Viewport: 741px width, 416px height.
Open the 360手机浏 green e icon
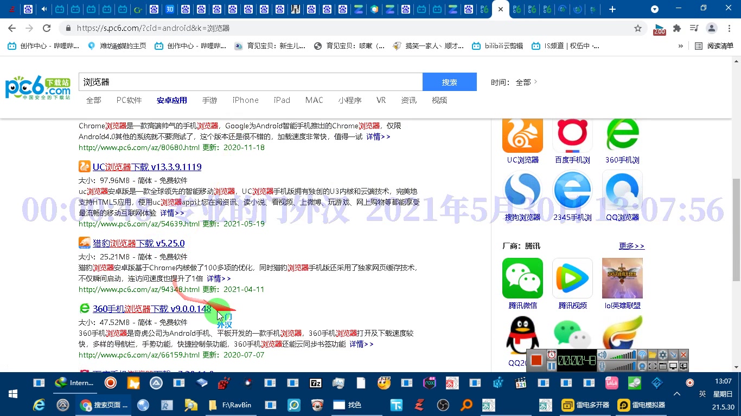point(622,134)
